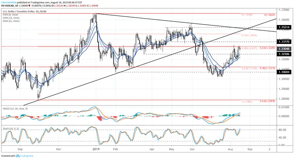Select the EMA (13, close) legend

[11, 18]
